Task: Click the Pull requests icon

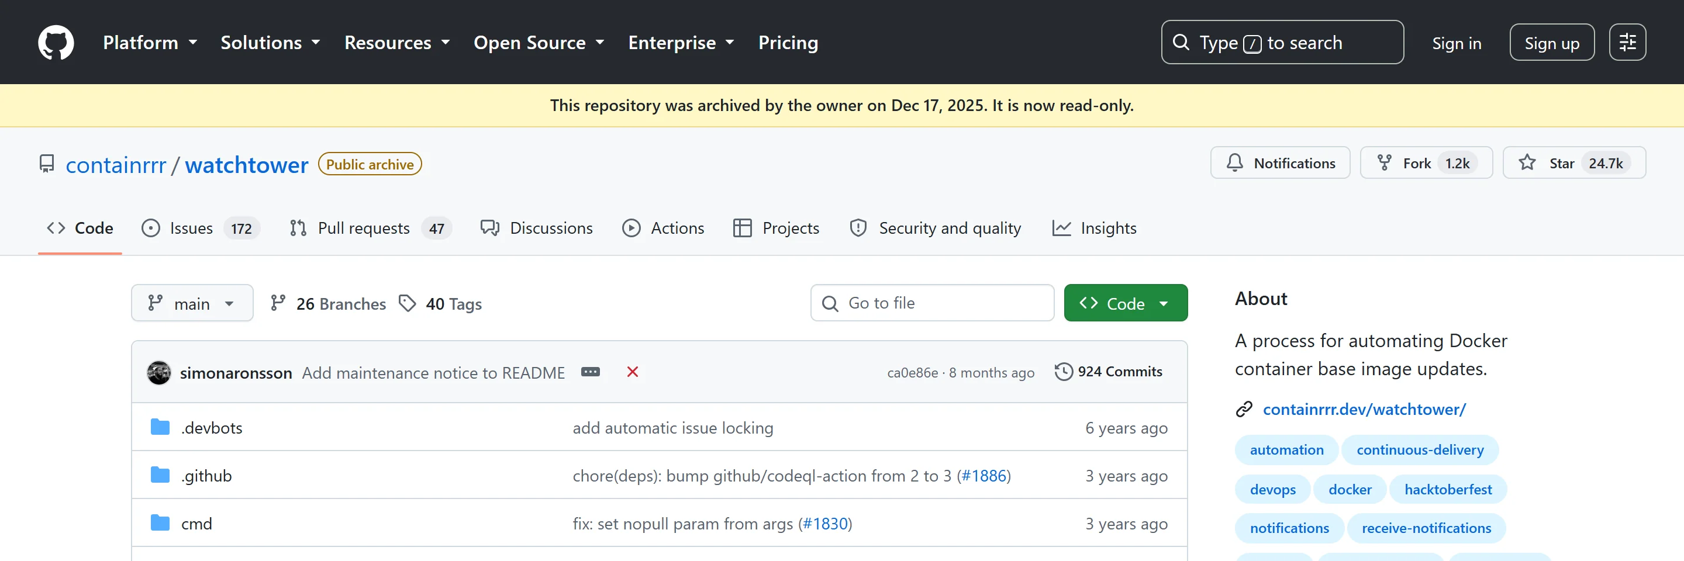Action: click(298, 228)
